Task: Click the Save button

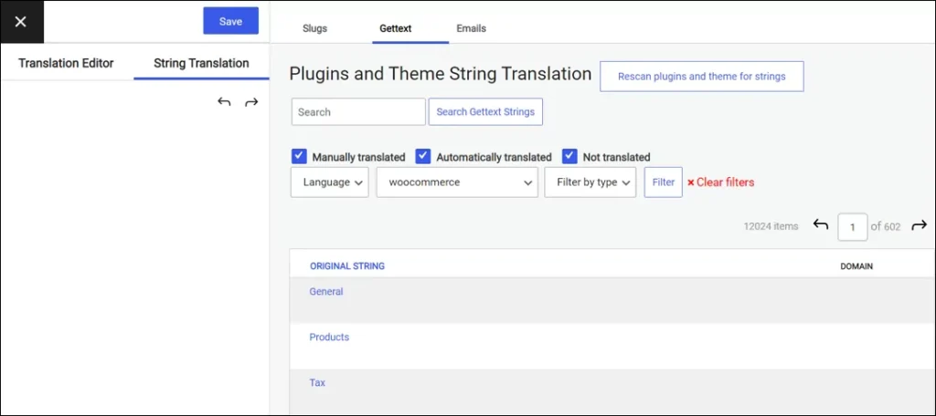Action: (x=230, y=21)
